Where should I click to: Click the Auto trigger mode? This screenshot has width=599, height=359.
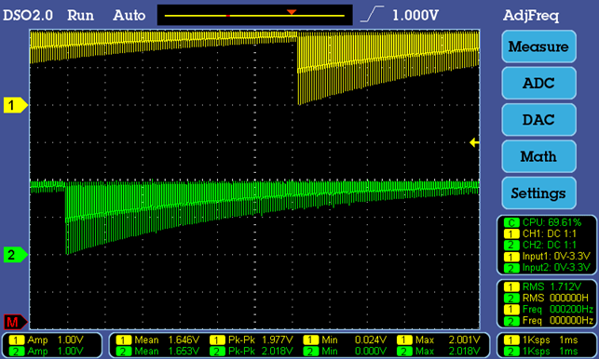pyautogui.click(x=129, y=15)
